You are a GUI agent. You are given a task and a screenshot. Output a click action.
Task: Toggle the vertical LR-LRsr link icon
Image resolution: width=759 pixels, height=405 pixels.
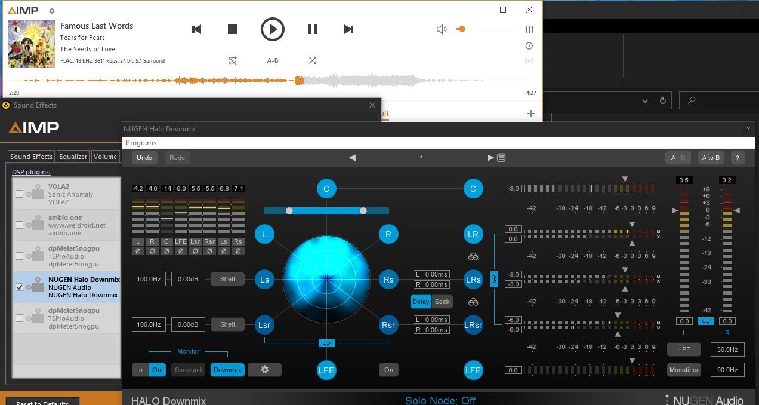494,278
